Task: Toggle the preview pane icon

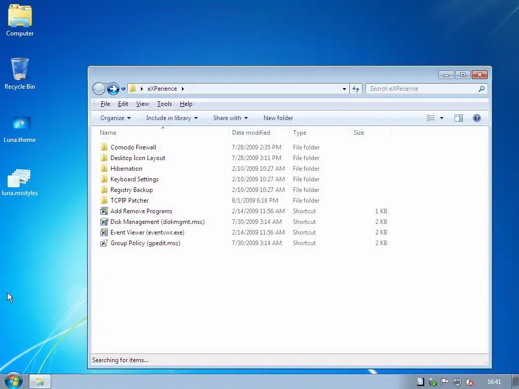Action: [x=458, y=118]
